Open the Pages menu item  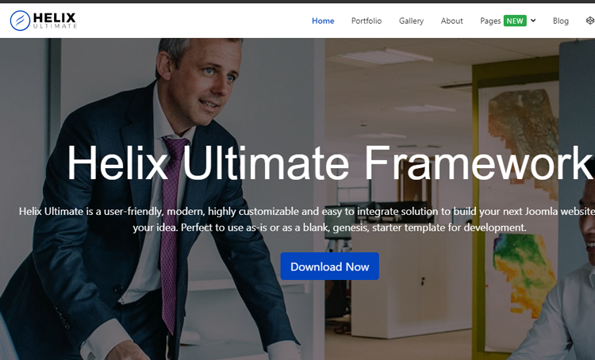[x=490, y=21]
